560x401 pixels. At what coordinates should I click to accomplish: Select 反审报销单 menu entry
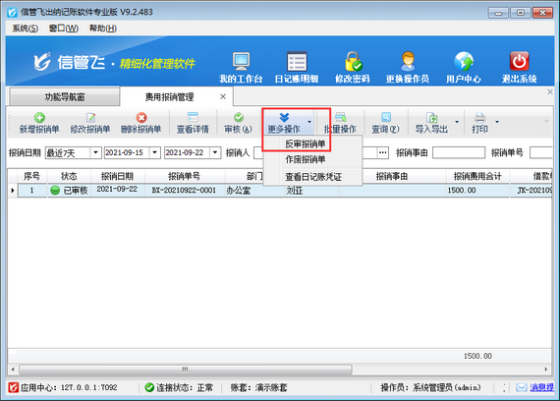pyautogui.click(x=305, y=144)
